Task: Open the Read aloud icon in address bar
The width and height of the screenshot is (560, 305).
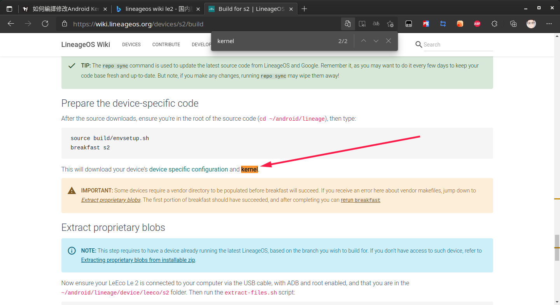Action: coord(362,24)
